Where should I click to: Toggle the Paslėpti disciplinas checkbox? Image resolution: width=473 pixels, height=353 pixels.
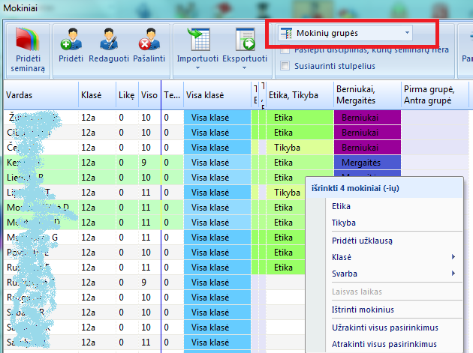coord(285,49)
